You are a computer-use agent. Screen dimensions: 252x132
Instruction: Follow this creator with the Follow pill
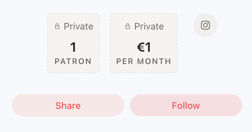point(186,105)
